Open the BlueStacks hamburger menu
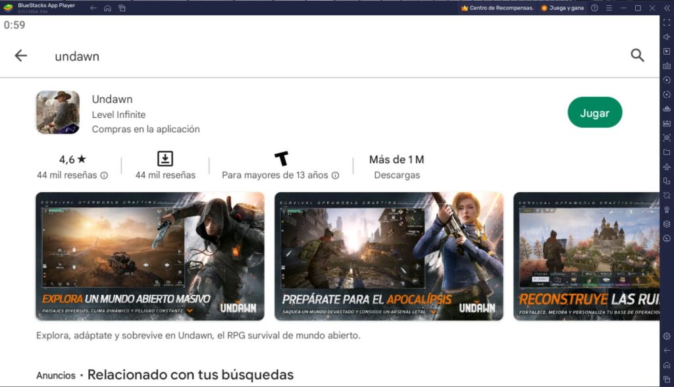The width and height of the screenshot is (674, 387). 609,8
